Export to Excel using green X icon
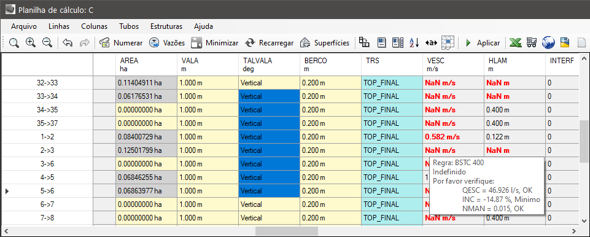The width and height of the screenshot is (590, 237). coord(515,43)
